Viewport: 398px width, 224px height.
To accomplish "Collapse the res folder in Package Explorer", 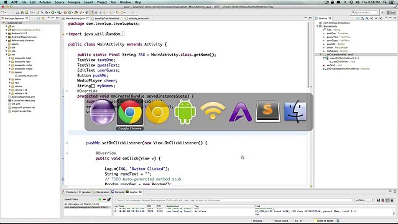I will (x=7, y=54).
